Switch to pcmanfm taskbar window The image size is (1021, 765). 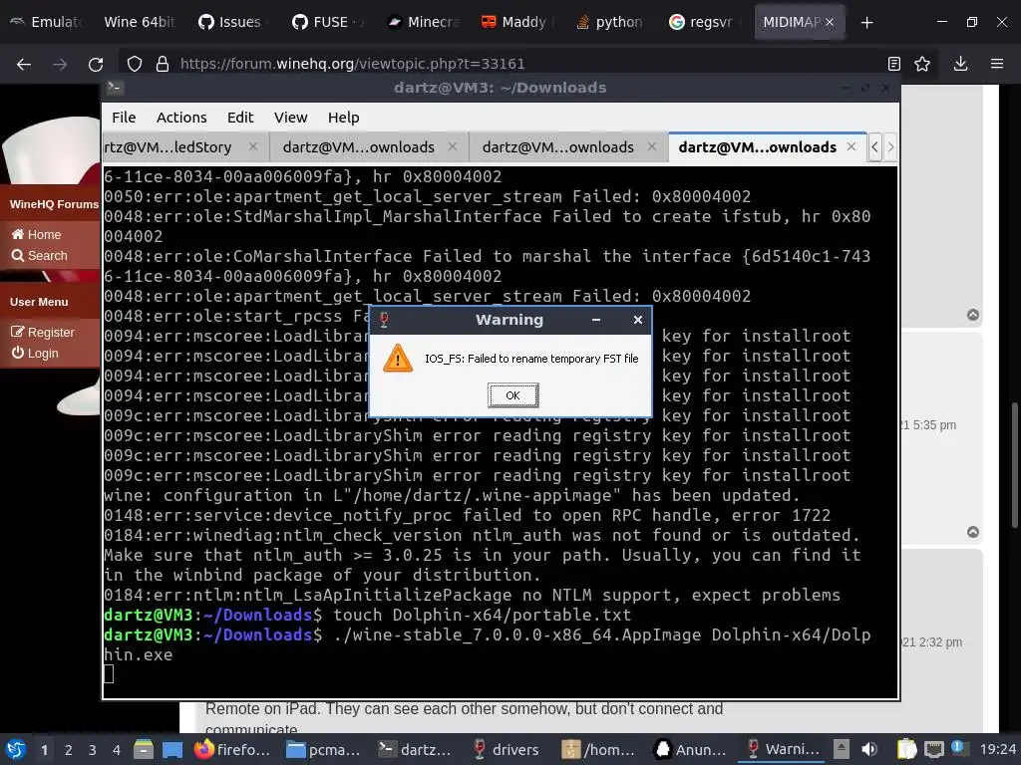[324, 749]
